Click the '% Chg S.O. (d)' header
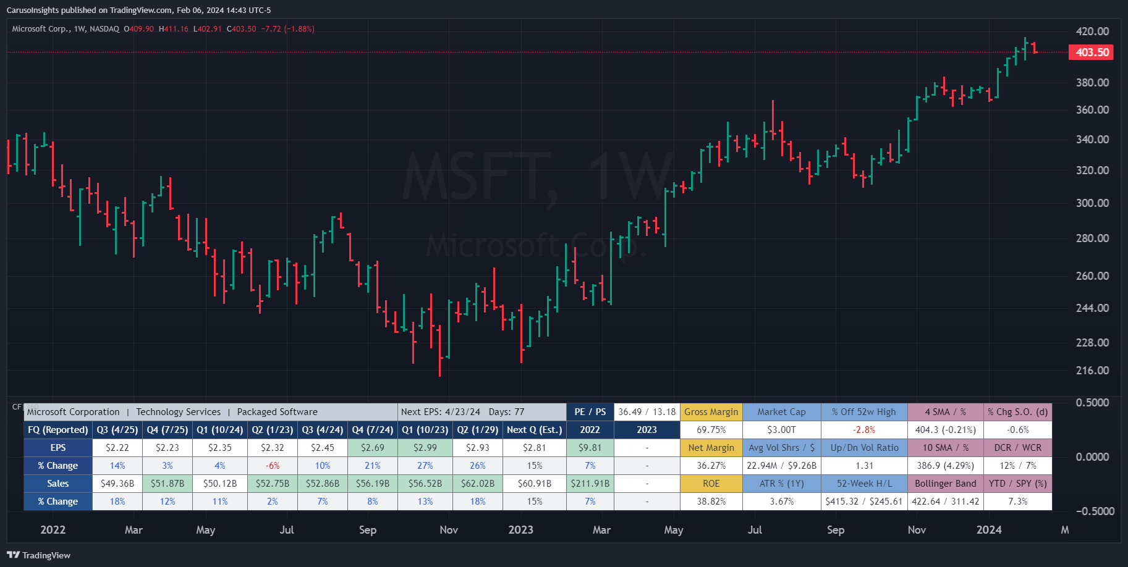Image resolution: width=1128 pixels, height=567 pixels. pos(1018,412)
